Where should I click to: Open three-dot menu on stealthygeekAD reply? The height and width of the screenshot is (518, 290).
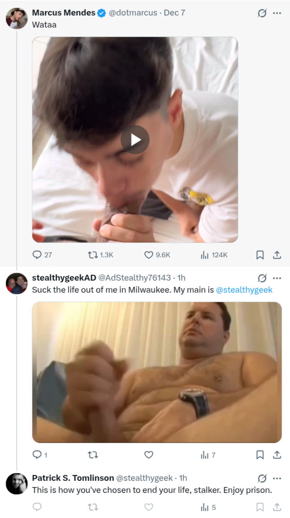click(277, 278)
